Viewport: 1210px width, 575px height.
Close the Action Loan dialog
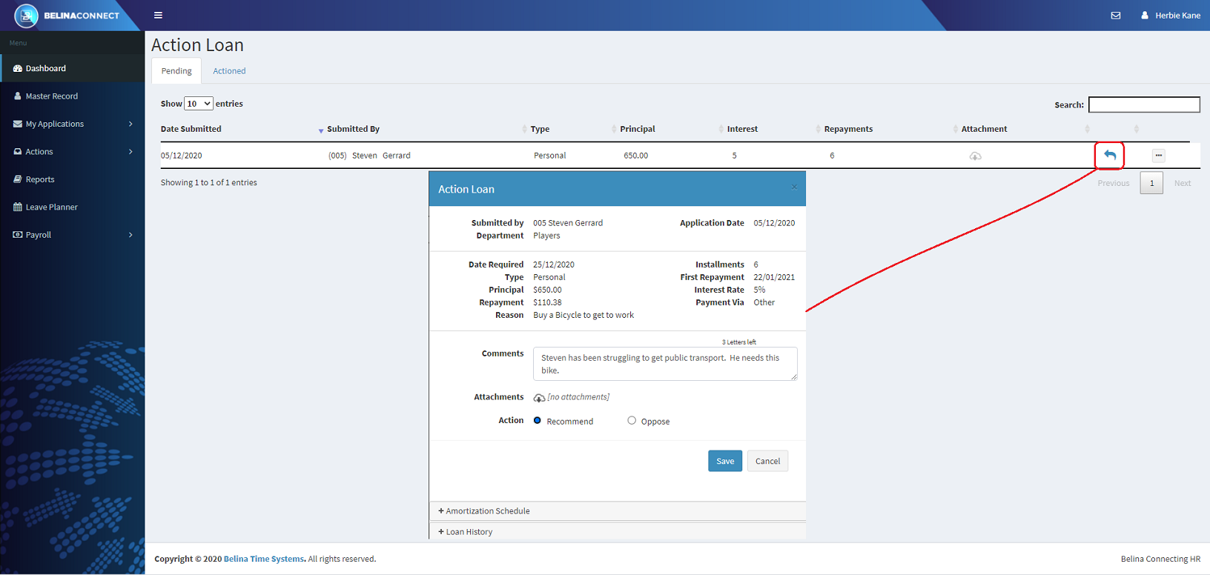pos(794,187)
